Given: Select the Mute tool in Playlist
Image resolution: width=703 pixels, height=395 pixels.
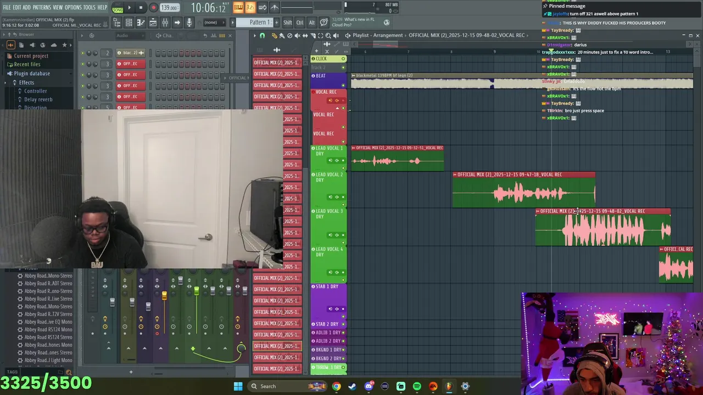Looking at the screenshot, I should [x=297, y=36].
